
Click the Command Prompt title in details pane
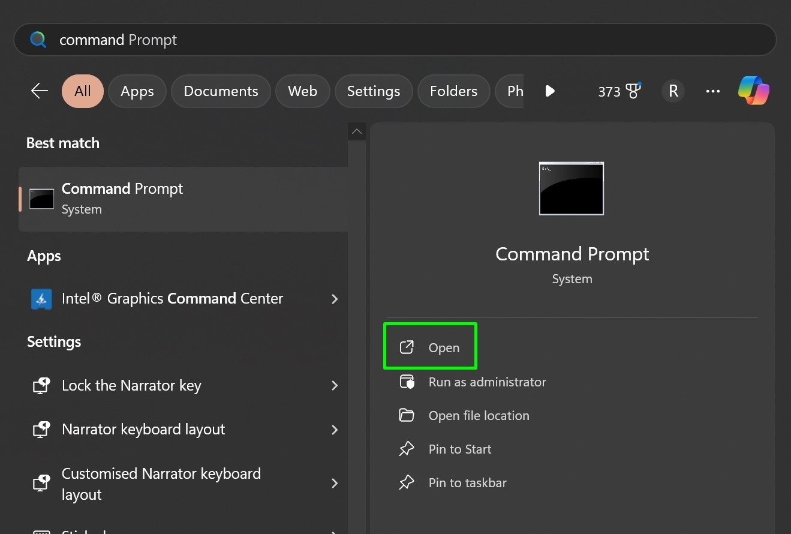572,254
